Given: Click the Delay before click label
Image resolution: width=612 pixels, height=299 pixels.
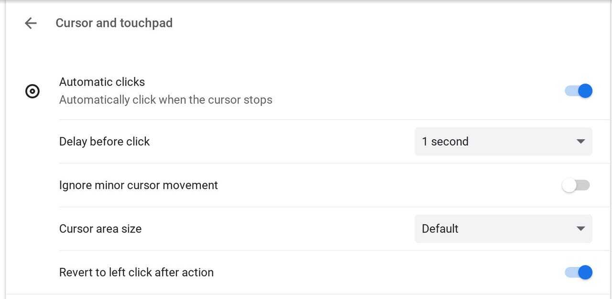Looking at the screenshot, I should [x=104, y=142].
